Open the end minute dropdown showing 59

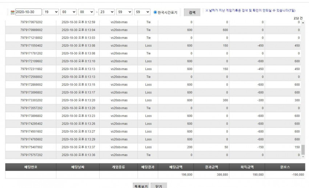coord(124,12)
